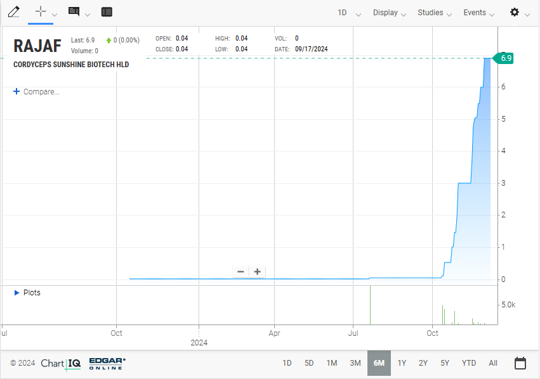Expand the Studies dropdown menu

tap(435, 13)
